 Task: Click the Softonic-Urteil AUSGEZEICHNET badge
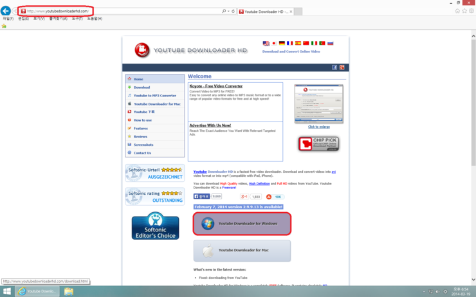click(x=155, y=173)
